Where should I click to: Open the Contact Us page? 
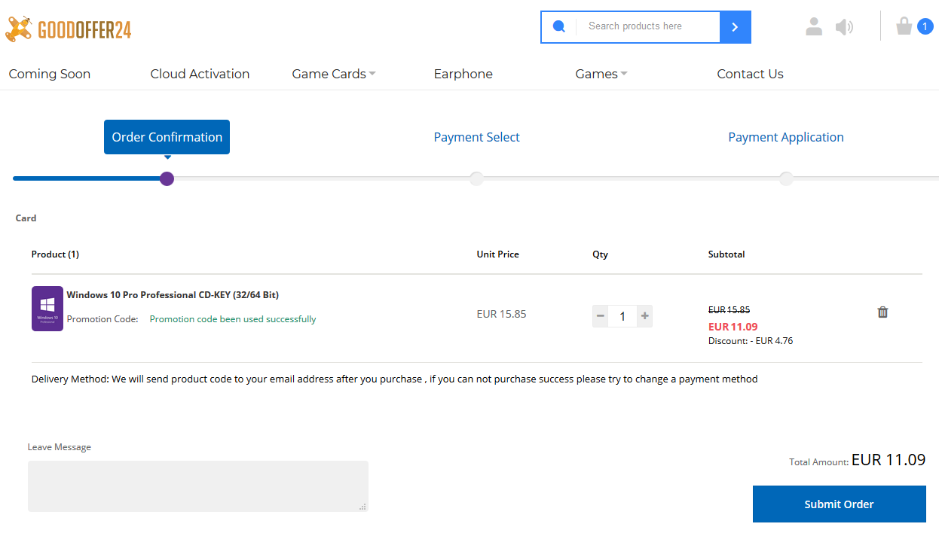pyautogui.click(x=751, y=74)
